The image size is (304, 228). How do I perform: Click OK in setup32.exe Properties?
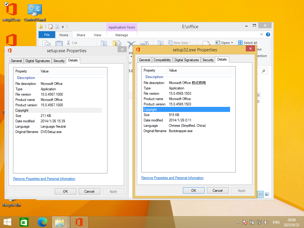coord(194,191)
